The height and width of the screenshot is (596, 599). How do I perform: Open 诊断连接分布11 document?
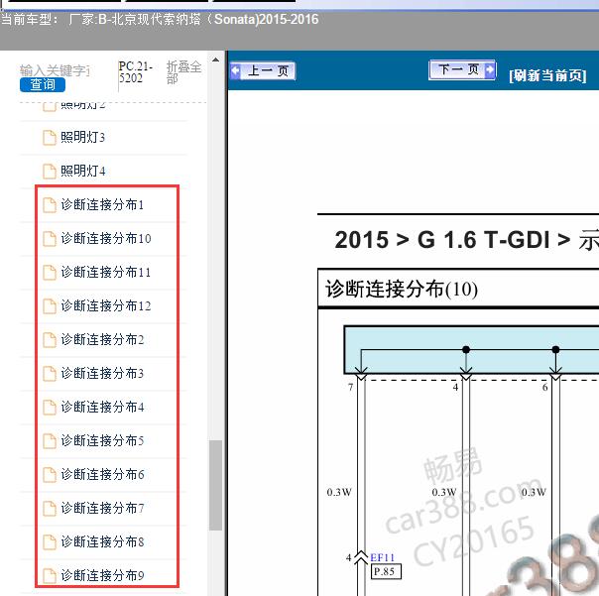point(106,272)
